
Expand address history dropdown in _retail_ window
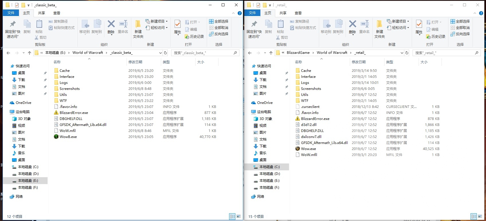(402, 53)
